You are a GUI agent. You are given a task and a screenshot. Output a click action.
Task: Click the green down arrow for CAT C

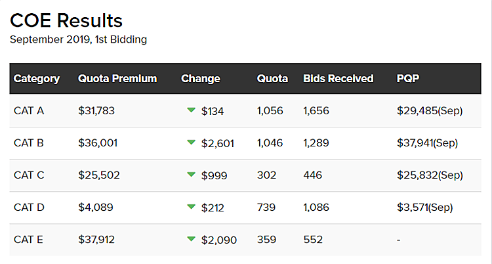[x=192, y=175]
